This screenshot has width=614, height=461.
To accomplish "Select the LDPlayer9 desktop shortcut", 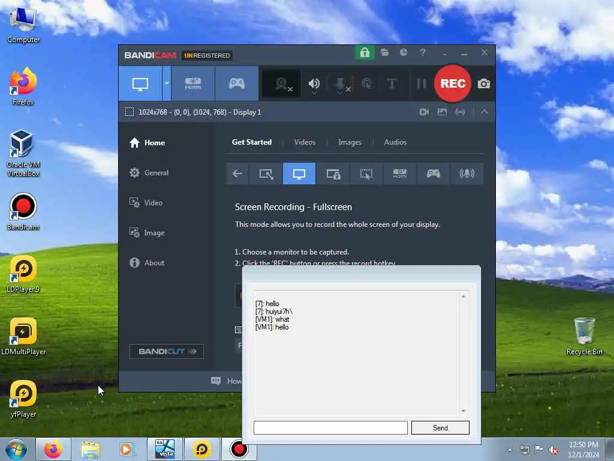I will 23,274.
